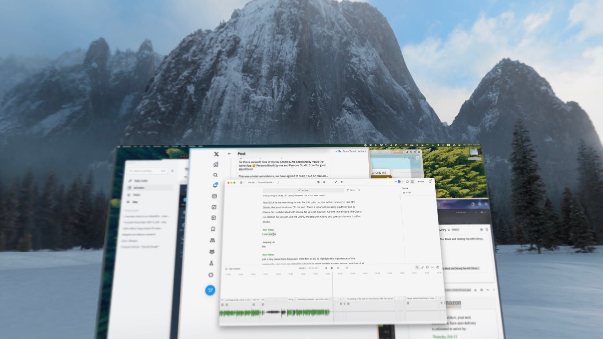Click the Publish button
Image resolution: width=603 pixels, height=339 pixels.
point(421,181)
